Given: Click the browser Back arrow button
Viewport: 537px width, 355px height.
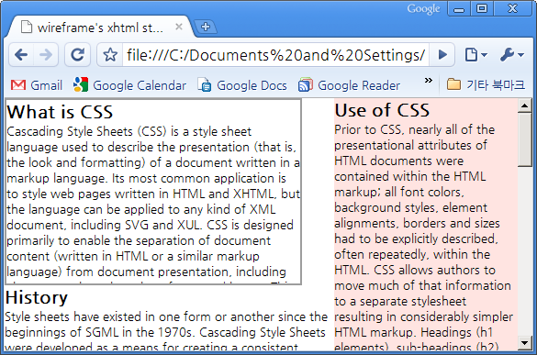Looking at the screenshot, I should (x=21, y=55).
